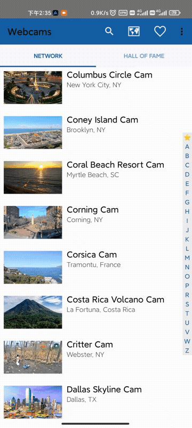Tap the star in alphabet index
This screenshot has width=192, height=428.
click(x=187, y=137)
